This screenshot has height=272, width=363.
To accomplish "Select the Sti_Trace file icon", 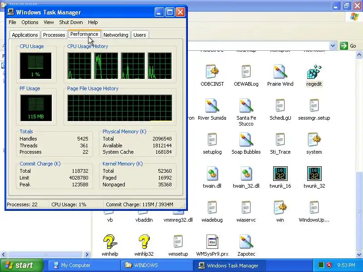I will [x=280, y=140].
